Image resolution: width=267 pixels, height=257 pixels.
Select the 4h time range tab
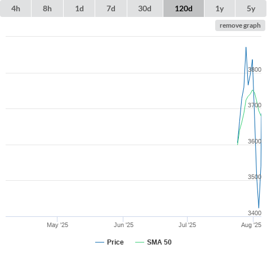coord(16,8)
